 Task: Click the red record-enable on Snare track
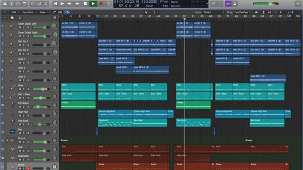28,168
